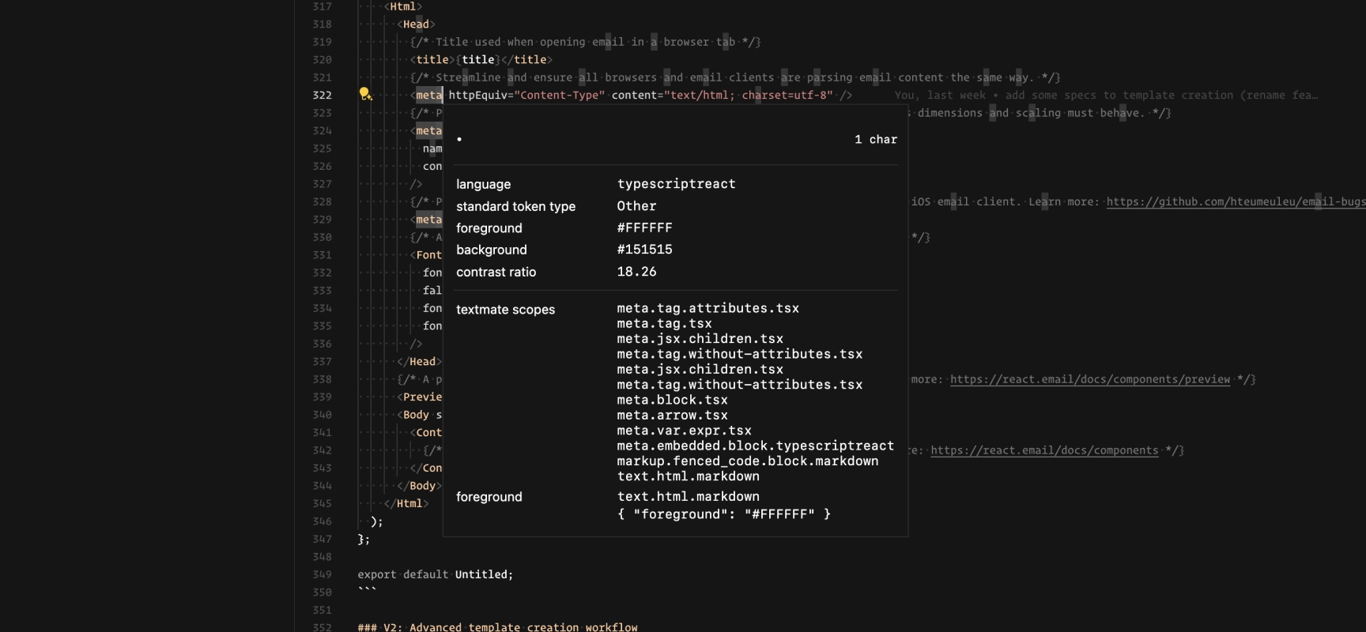
Task: Click the title element on line 320
Action: (481, 59)
